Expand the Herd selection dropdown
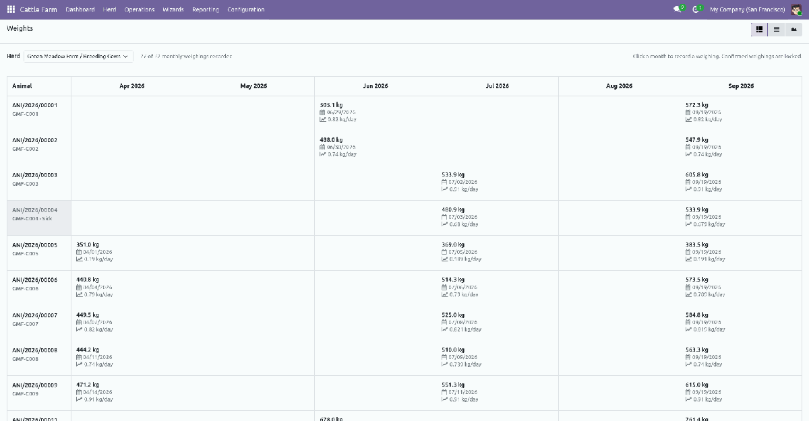809x421 pixels. [x=78, y=57]
